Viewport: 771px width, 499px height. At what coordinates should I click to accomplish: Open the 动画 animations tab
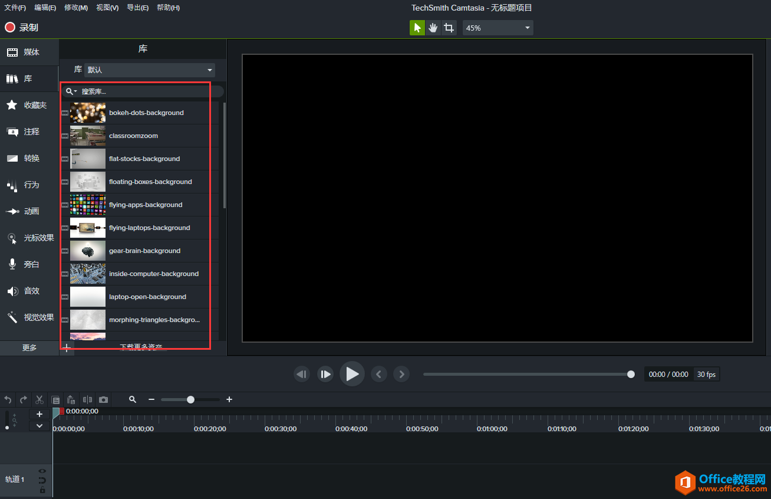[29, 211]
